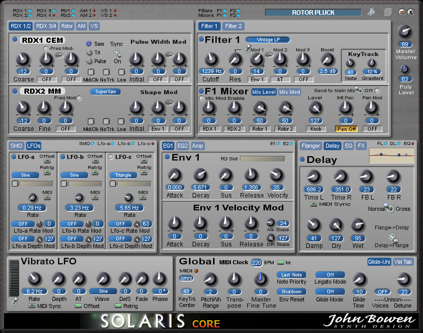423x333 pixels.
Task: Click the Filter 1 Cutoff knob
Action: (211, 59)
